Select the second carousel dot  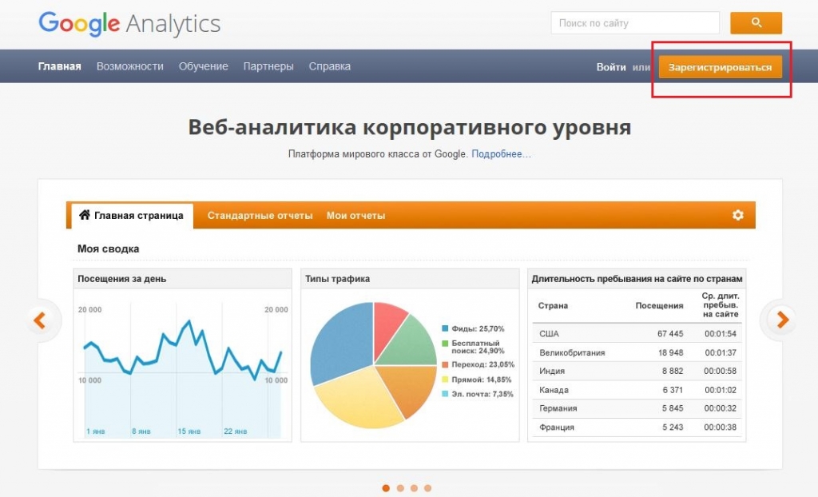400,488
